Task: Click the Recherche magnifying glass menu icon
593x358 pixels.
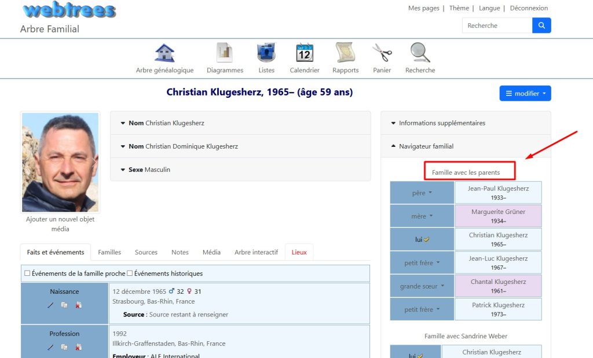Action: (420, 53)
